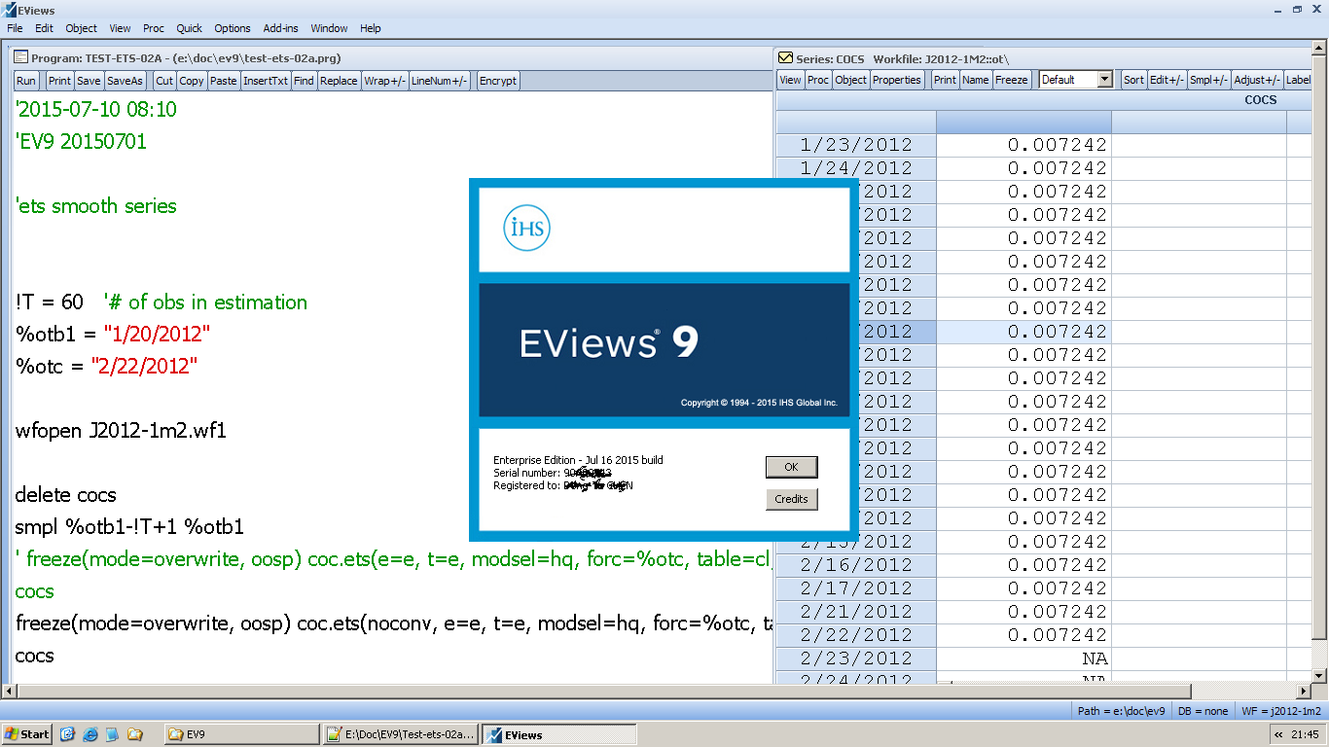Click Properties in the series toolbar
The width and height of the screenshot is (1329, 747).
click(x=896, y=80)
